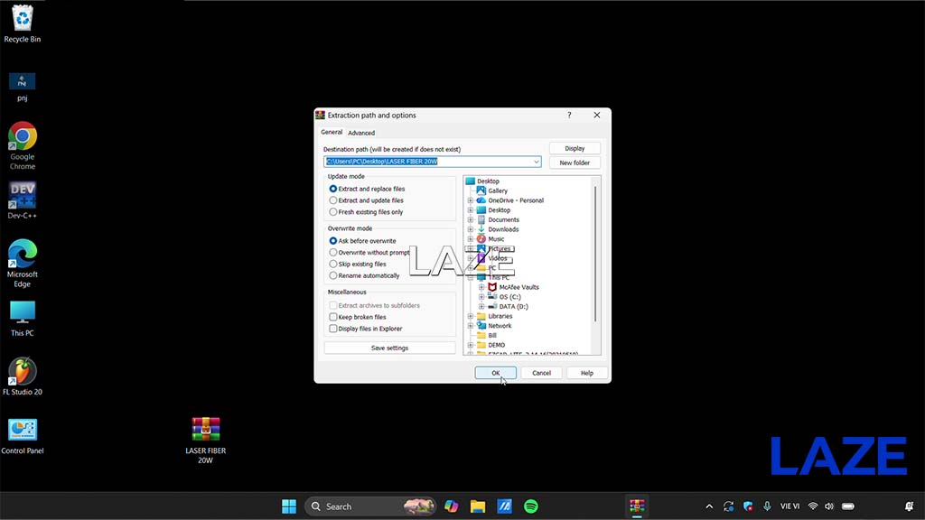
Task: Open File Explorer from the taskbar
Action: click(478, 506)
